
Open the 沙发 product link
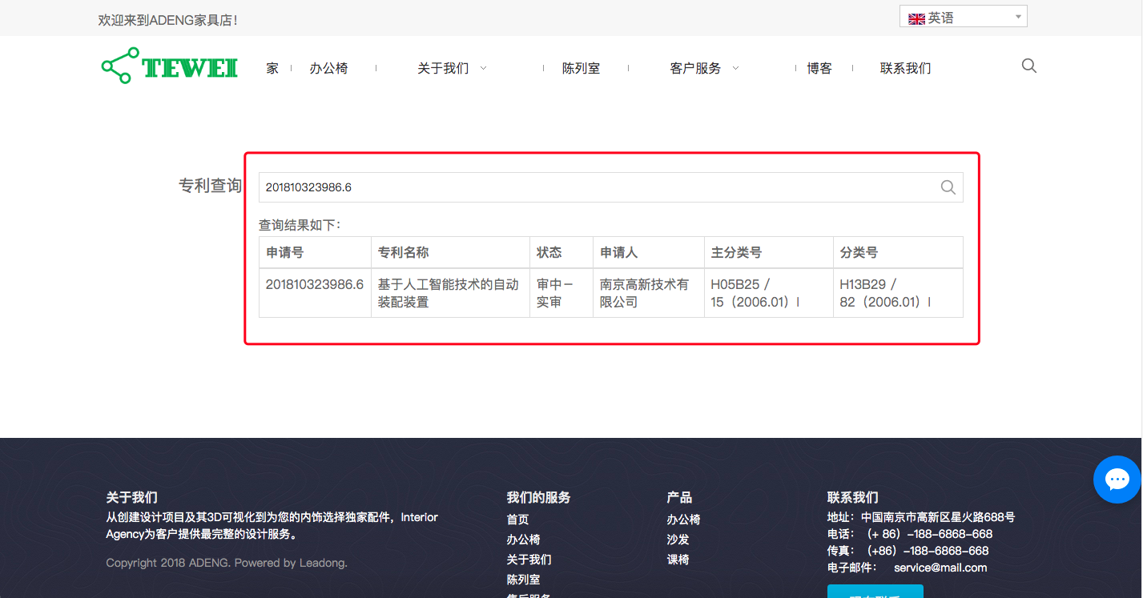point(677,539)
